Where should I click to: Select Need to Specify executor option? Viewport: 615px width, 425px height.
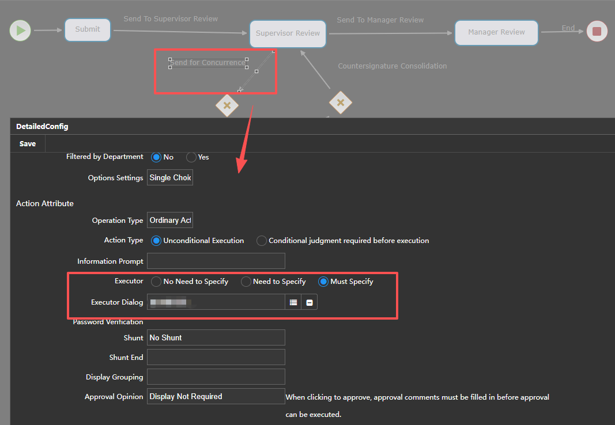[246, 282]
